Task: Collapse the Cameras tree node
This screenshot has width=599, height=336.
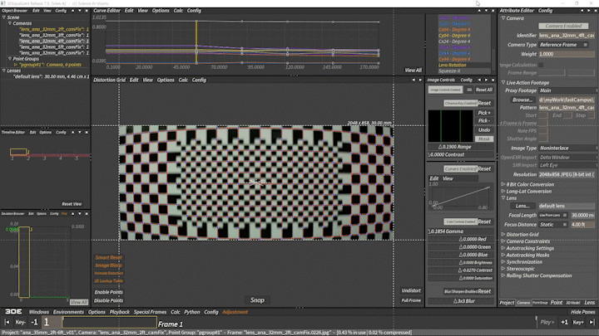Action: [x=10, y=23]
